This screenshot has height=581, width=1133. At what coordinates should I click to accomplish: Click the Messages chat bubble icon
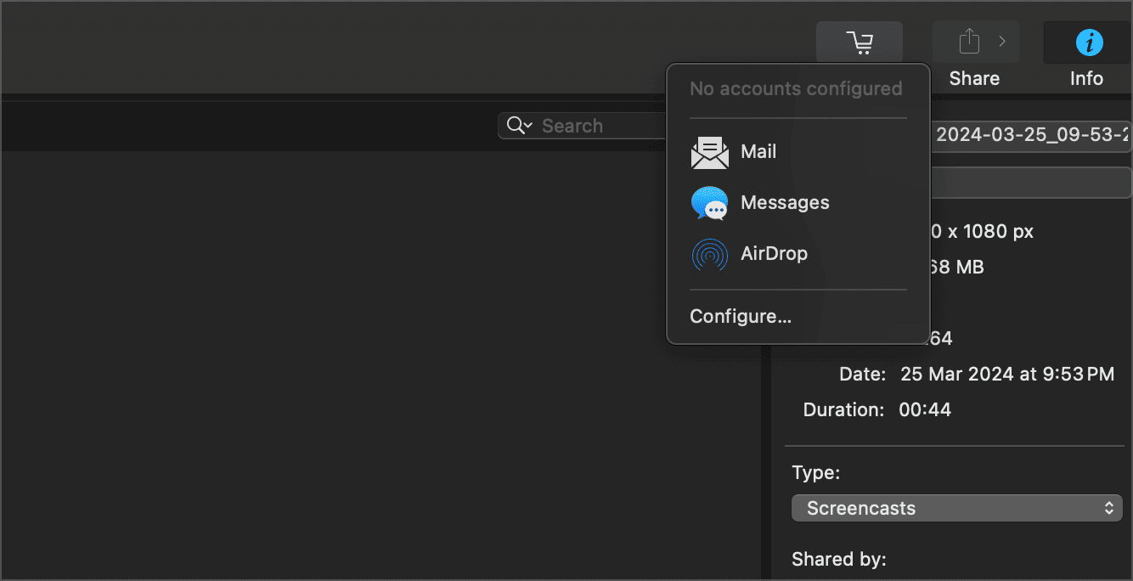[x=709, y=203]
